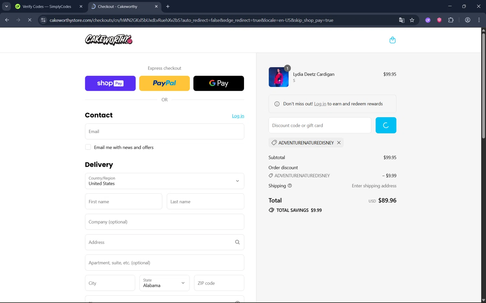Click the Cakeworthy logo
Screen dimensions: 486x303
click(109, 40)
